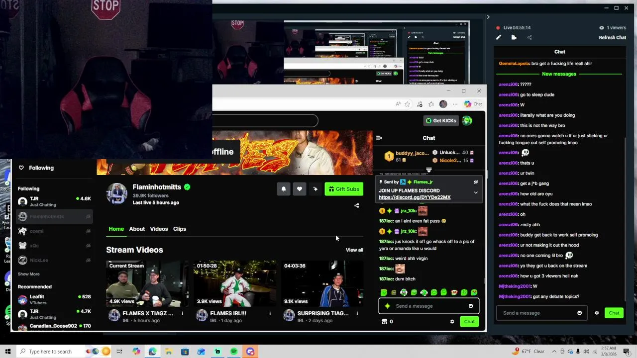Toggle the channel notifications bell

[284, 189]
